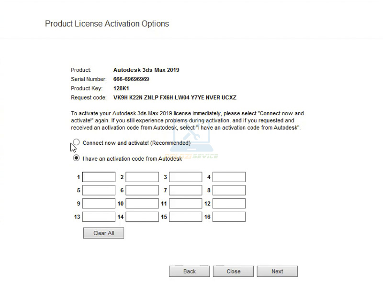The width and height of the screenshot is (383, 282).
Task: Go Back to previous step
Action: [x=190, y=271]
